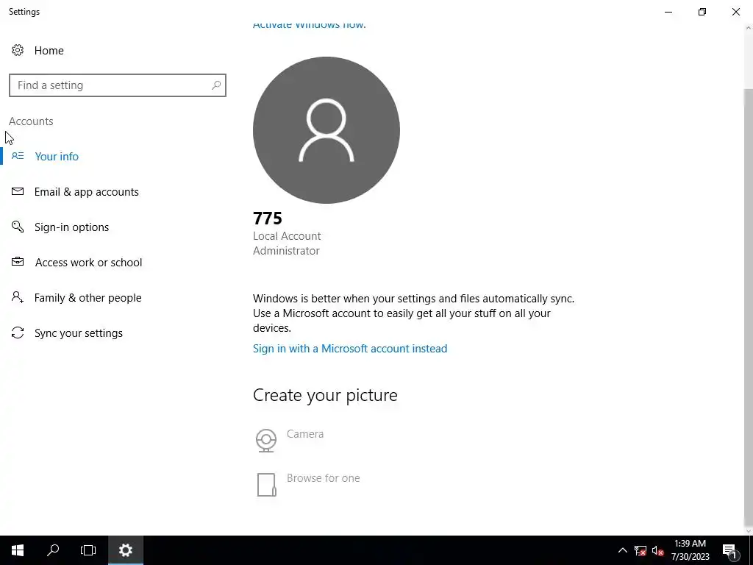Click the network status tray icon
This screenshot has width=753, height=565.
pos(640,550)
